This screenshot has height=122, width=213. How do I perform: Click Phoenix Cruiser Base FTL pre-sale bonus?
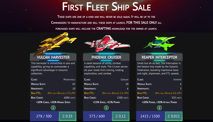[x=115, y=93]
